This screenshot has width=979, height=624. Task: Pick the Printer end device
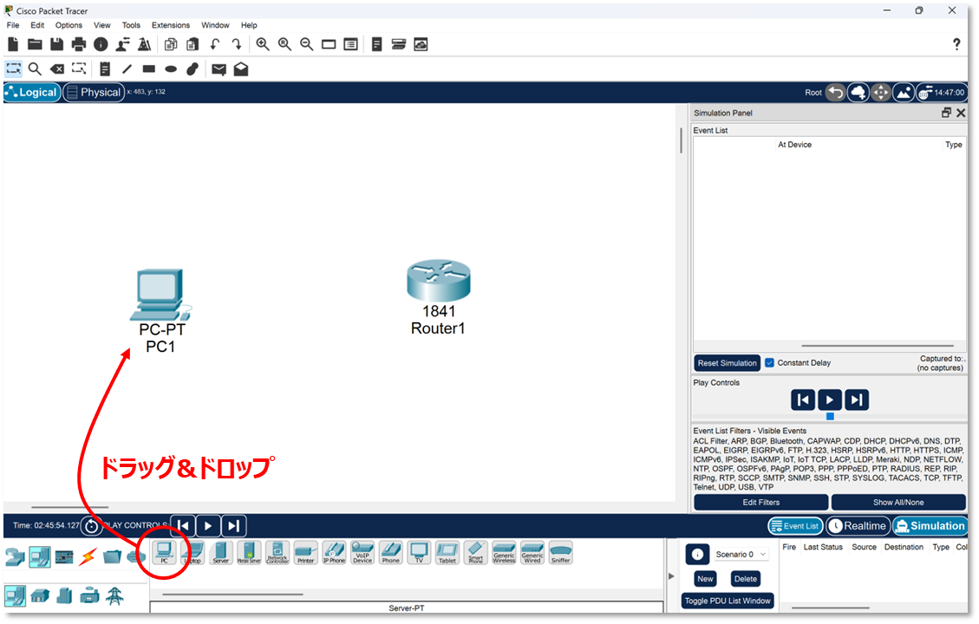pyautogui.click(x=305, y=553)
